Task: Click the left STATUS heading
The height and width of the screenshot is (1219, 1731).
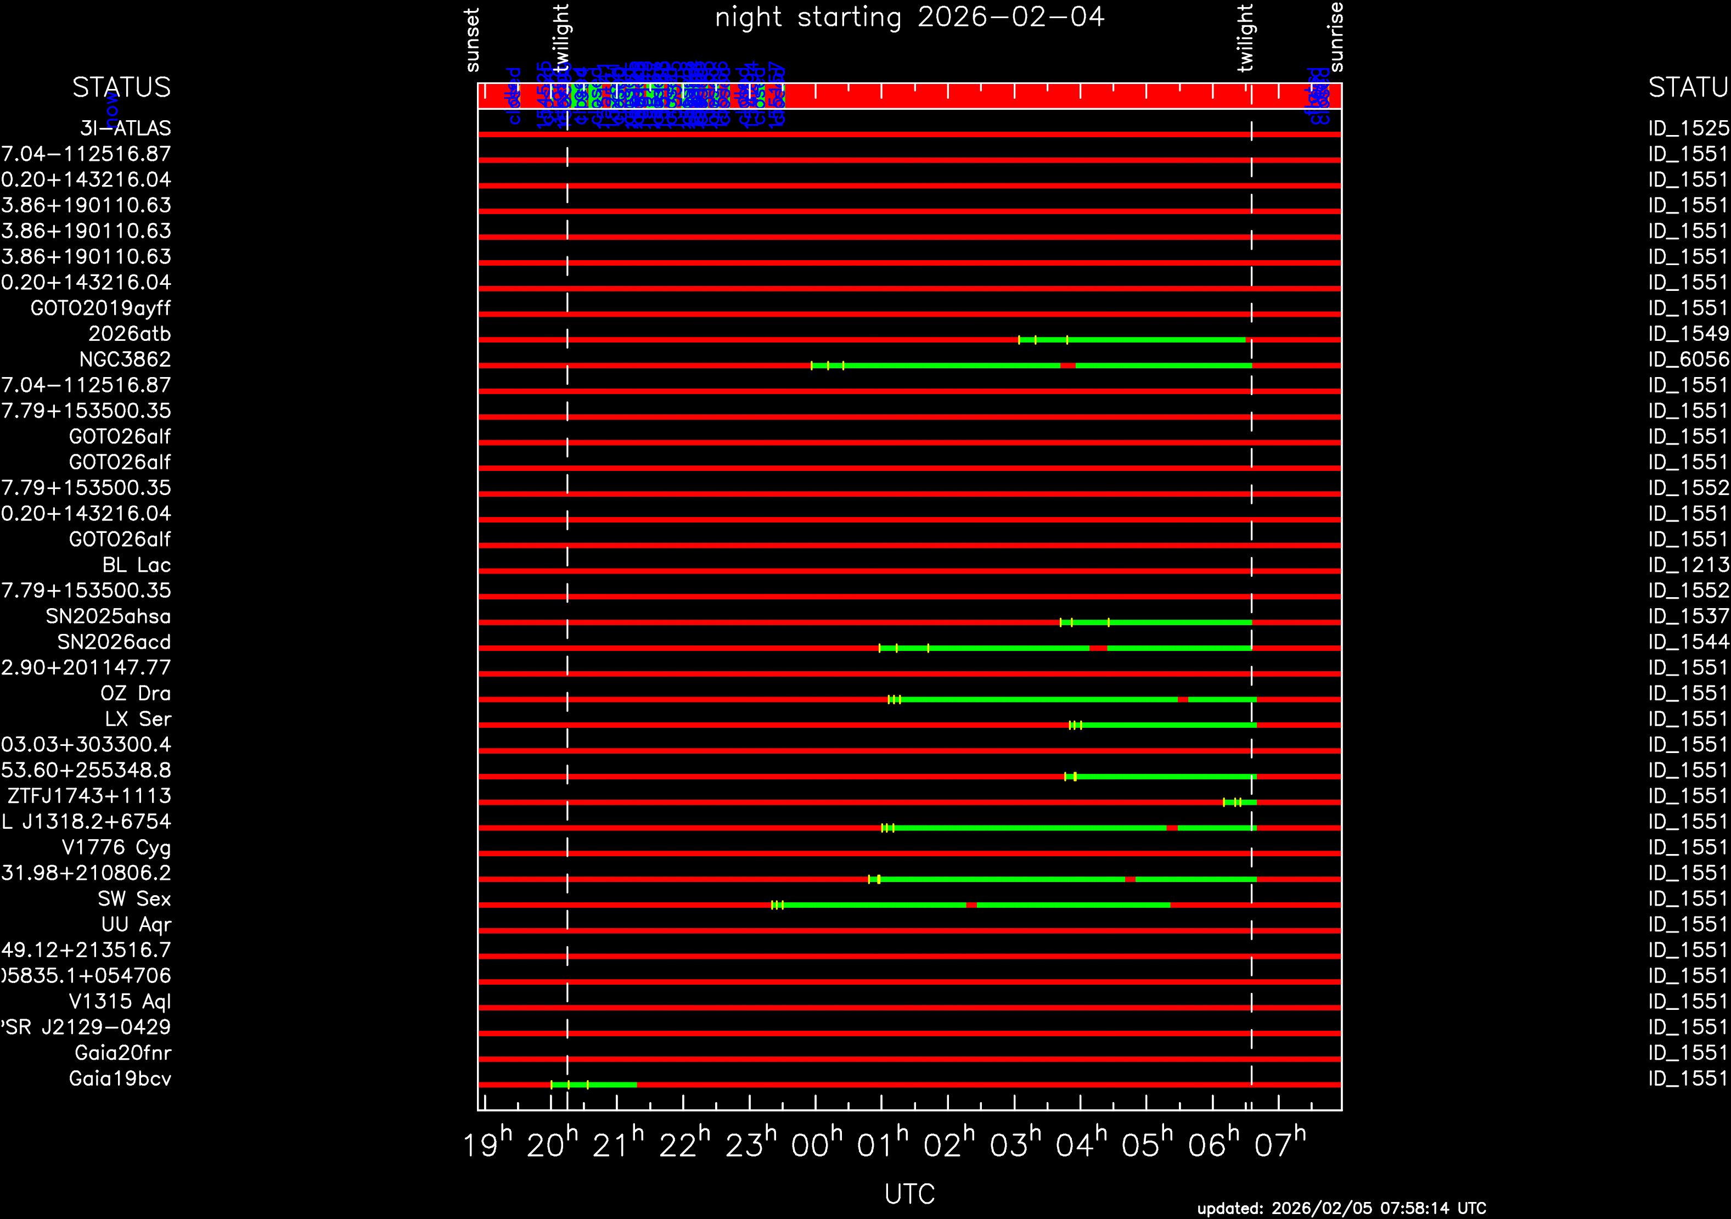Action: click(x=121, y=87)
